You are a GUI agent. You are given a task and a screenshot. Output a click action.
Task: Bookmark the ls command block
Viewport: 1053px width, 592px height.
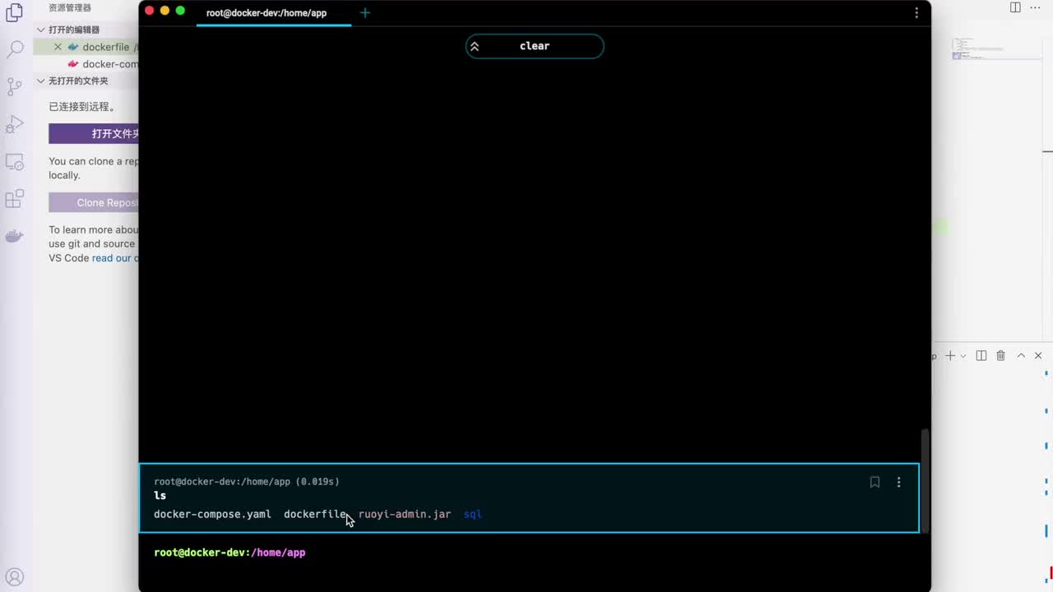pos(874,483)
